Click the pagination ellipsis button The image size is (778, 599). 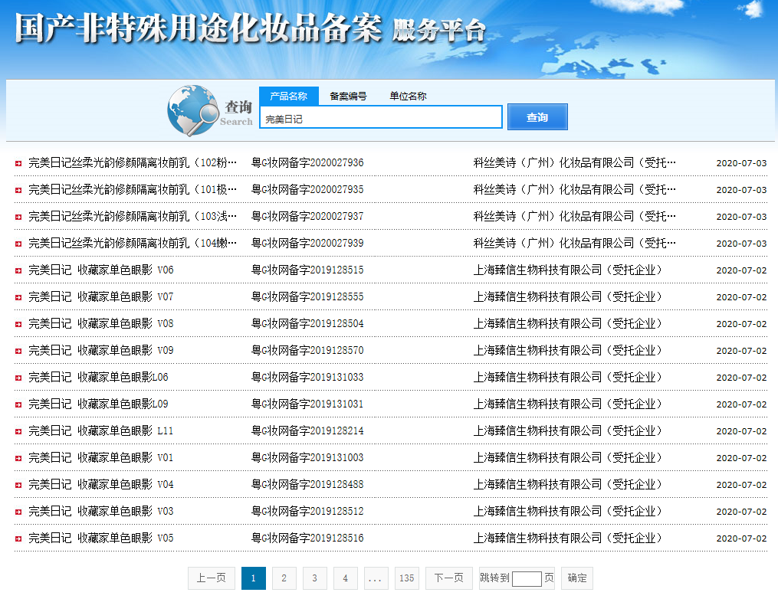[x=376, y=578]
